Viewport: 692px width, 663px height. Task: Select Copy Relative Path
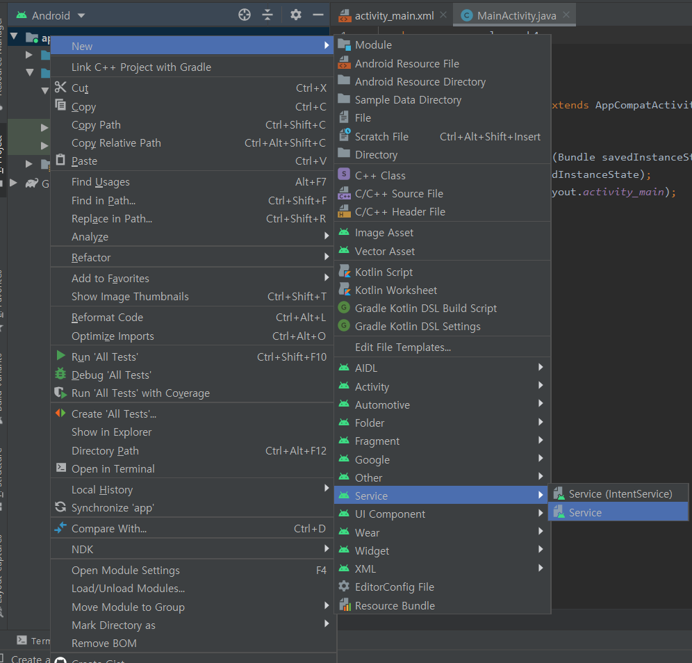click(192, 143)
